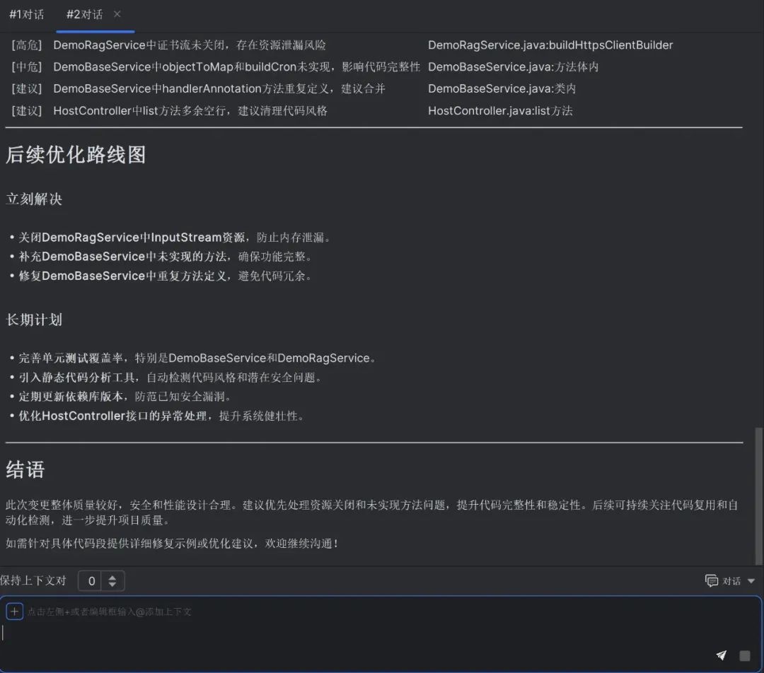Click the 结语 section heading
764x673 pixels.
click(25, 470)
